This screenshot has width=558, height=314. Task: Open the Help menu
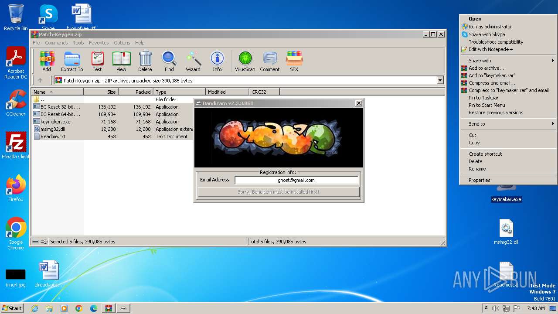(139, 43)
